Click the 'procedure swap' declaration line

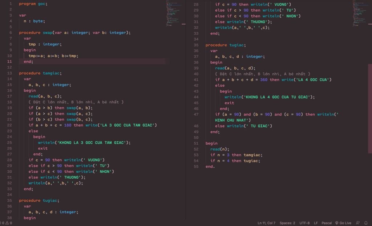(75, 33)
